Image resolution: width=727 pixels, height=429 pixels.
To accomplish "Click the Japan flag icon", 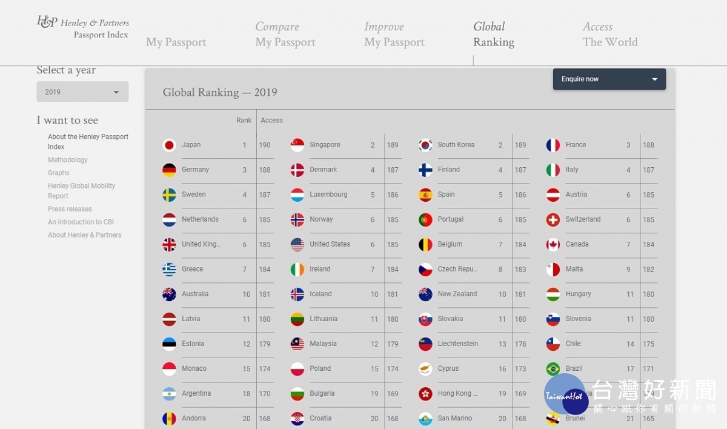I will [169, 145].
